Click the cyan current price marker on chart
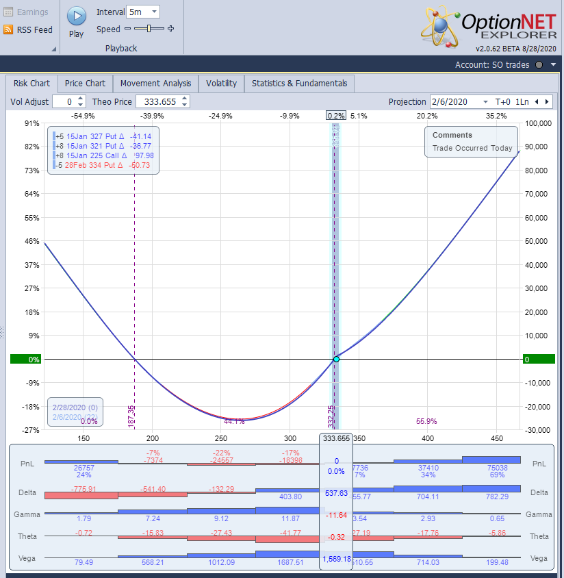The width and height of the screenshot is (564, 578). tap(336, 359)
